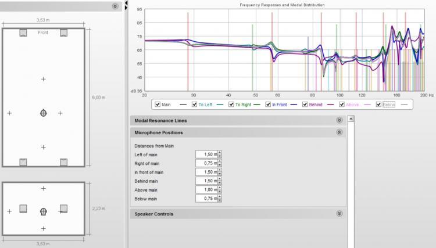436x248 pixels.
Task: Expand the Speaker Controls section
Action: [339, 214]
